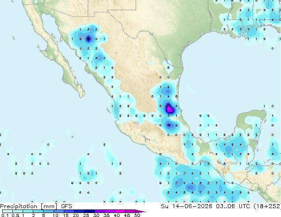Click the legend label '25'
This screenshot has width=281, height=217.
point(86,215)
